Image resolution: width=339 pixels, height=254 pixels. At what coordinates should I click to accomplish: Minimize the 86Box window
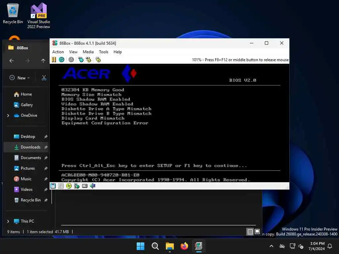252,43
